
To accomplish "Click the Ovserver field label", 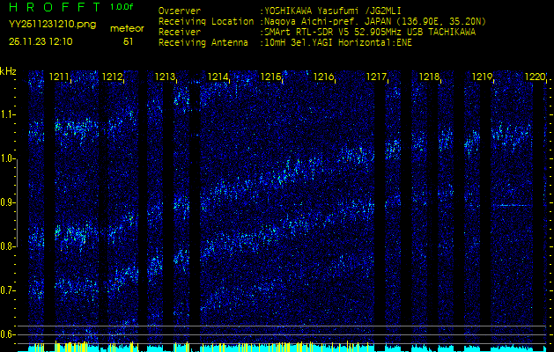I will 180,11.
